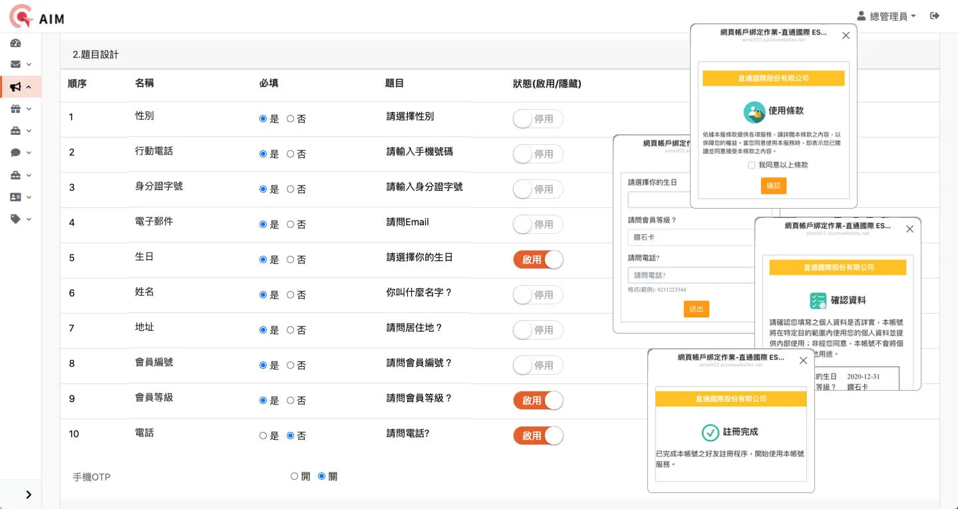Viewport: 958px width, 509px height.
Task: Open the 鑽石卡 member level field in popup
Action: point(691,237)
